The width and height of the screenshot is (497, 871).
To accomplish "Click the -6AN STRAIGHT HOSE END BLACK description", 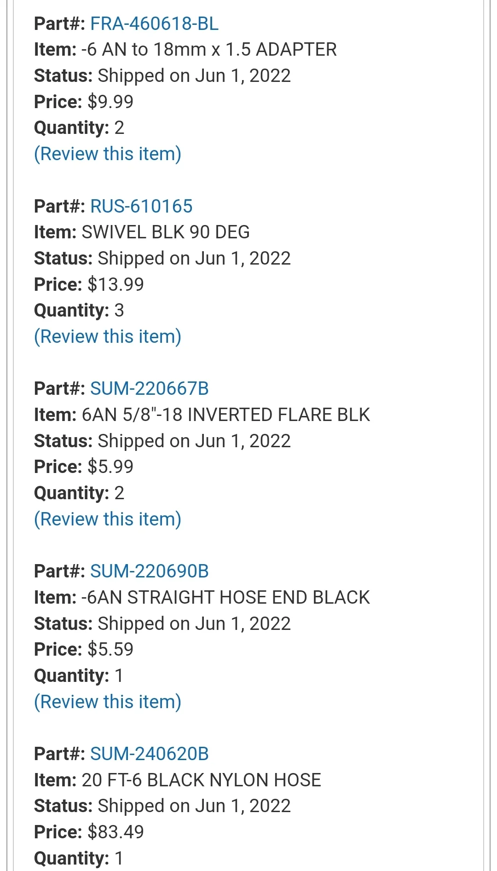I will coord(225,598).
